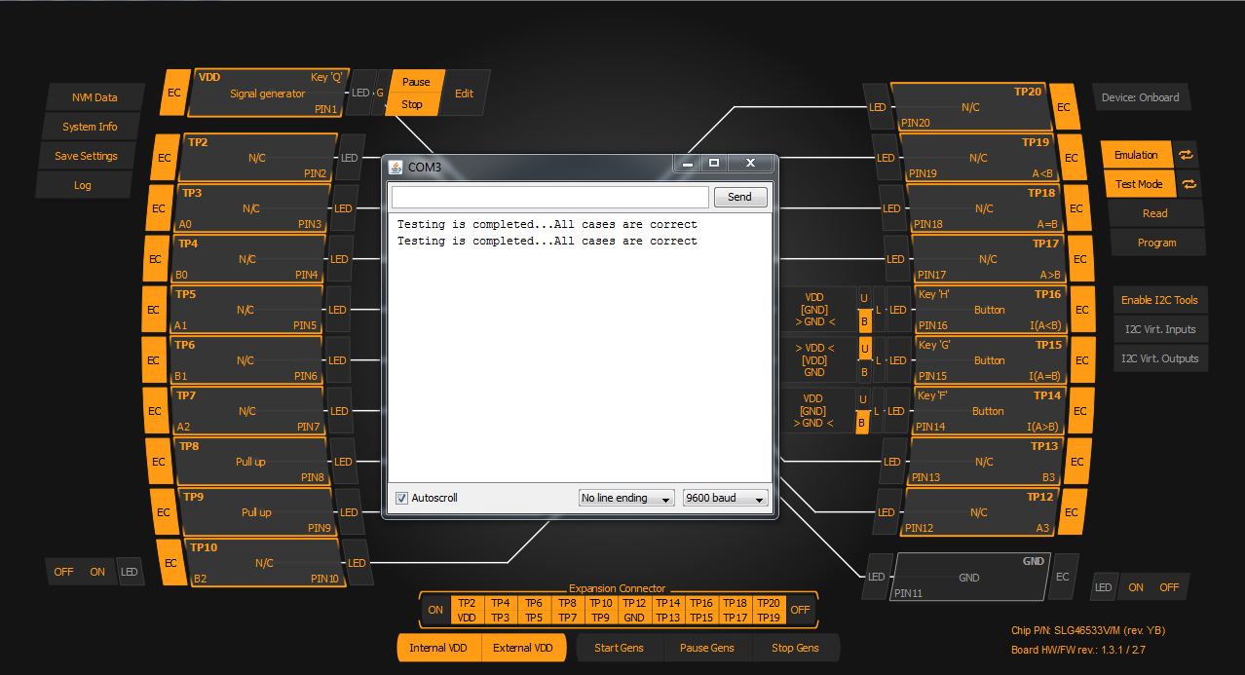Toggle the U switch for TP16
This screenshot has width=1245, height=675.
(x=863, y=297)
